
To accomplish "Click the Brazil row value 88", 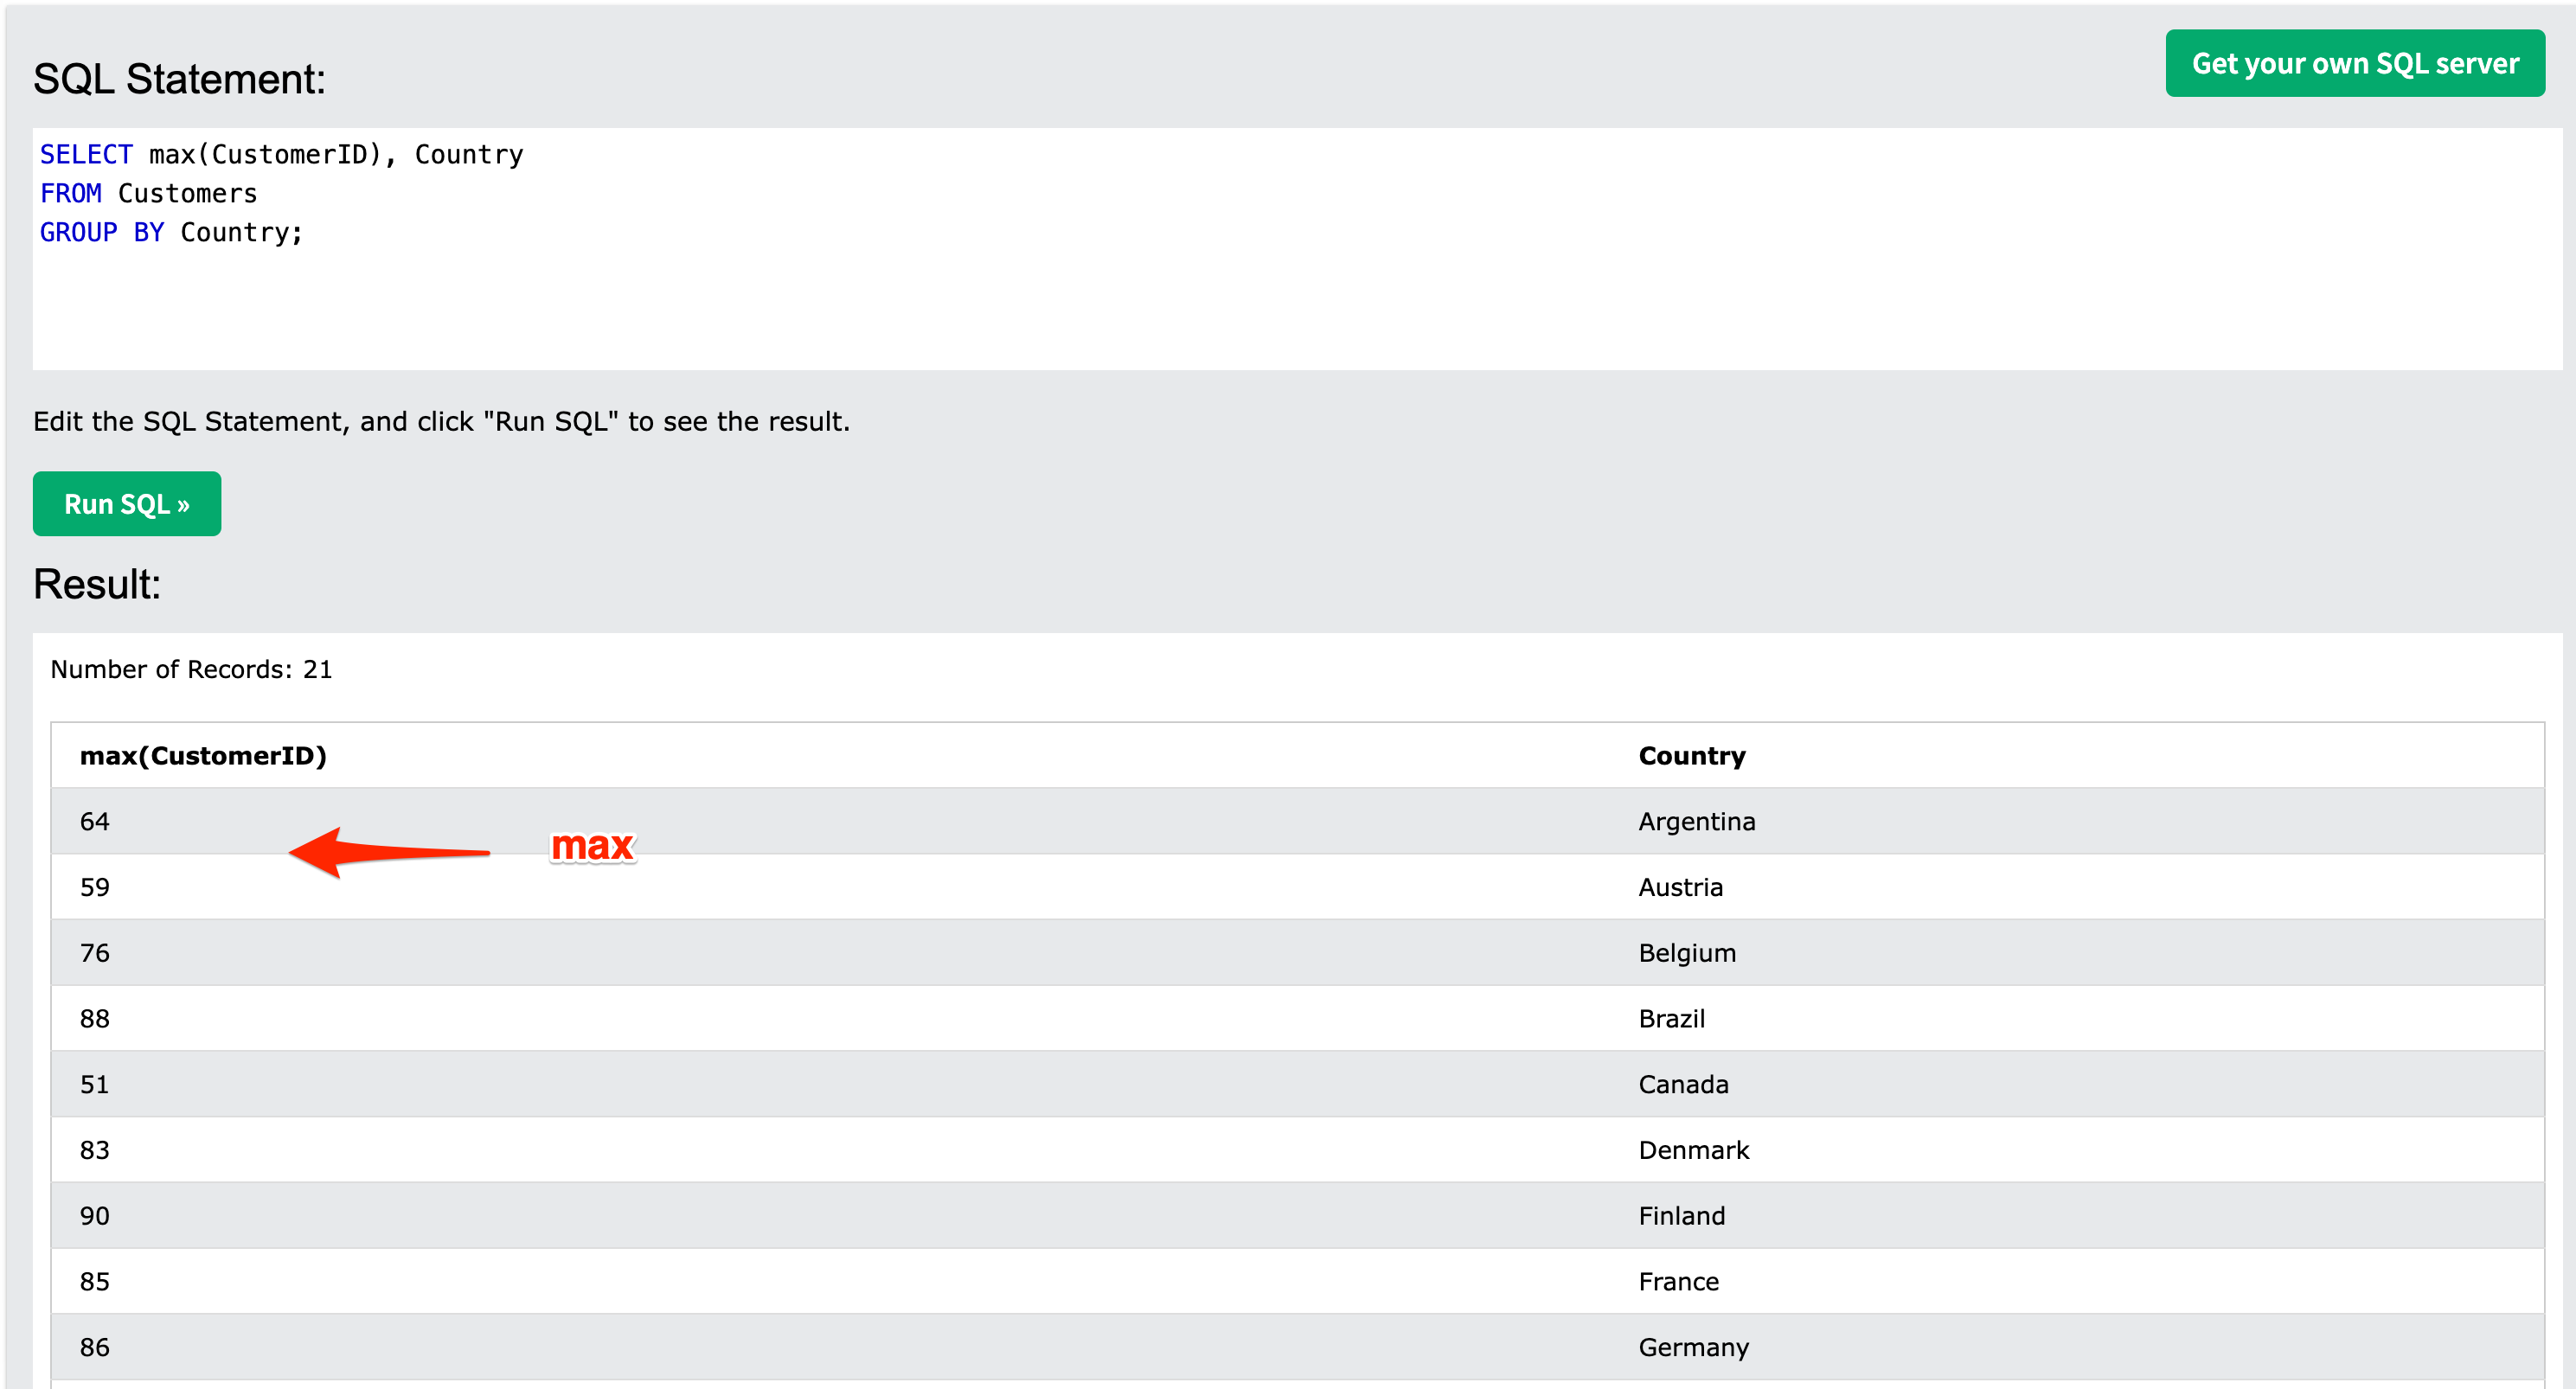I will 95,1018.
